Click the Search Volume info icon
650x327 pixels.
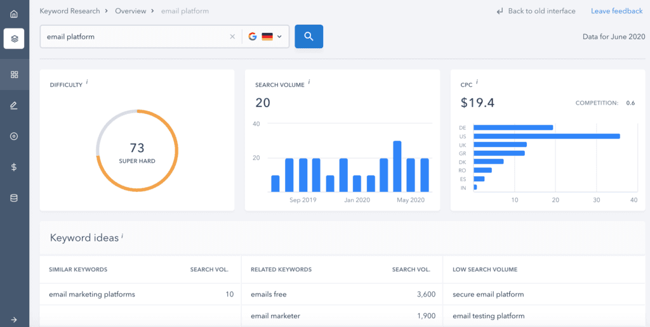coord(309,82)
